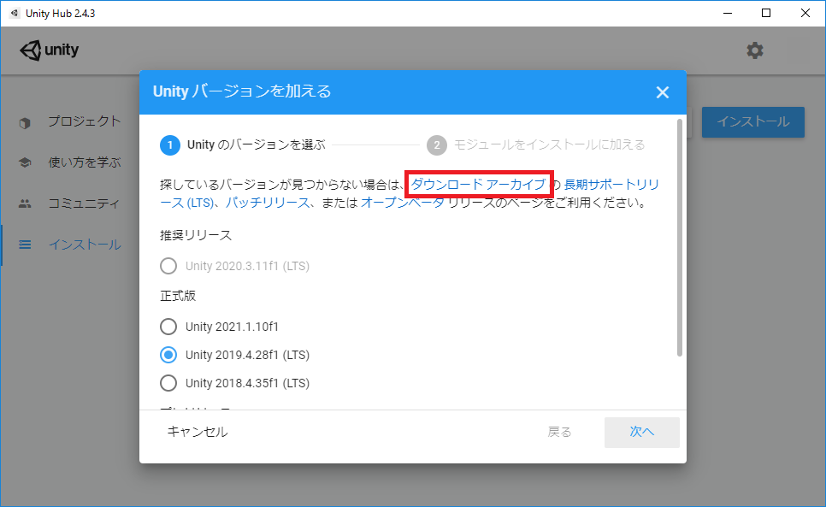Screen dimensions: 826x507
Task: Click the Unity logo in the header
Action: [50, 50]
